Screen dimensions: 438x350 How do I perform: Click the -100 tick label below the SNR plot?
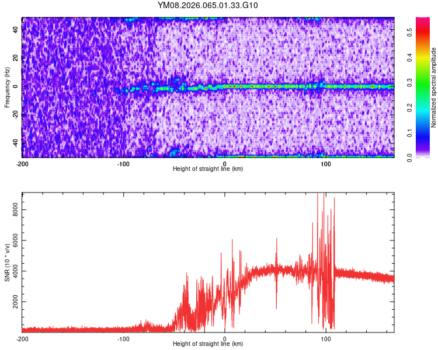point(123,339)
